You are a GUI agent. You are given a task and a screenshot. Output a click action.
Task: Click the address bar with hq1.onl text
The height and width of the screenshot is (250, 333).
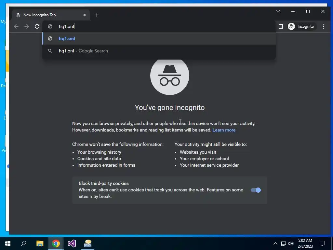tap(159, 26)
